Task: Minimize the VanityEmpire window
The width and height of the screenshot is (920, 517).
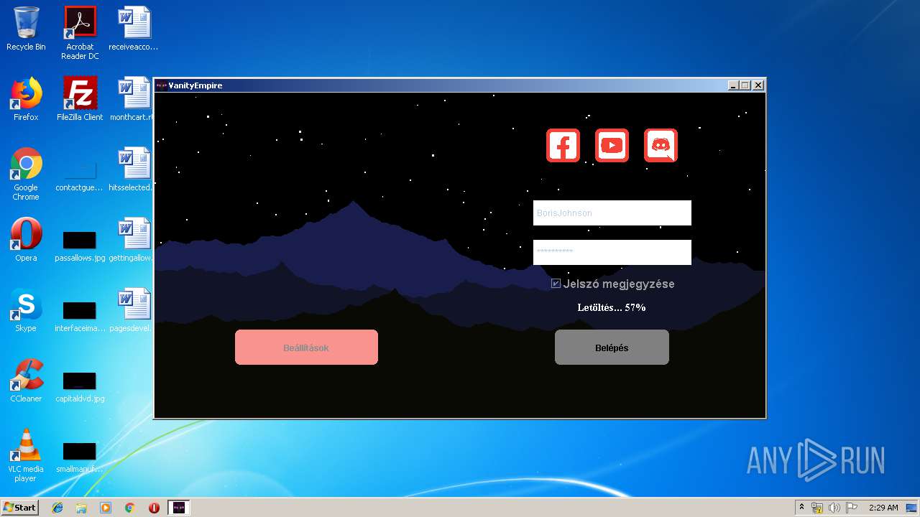Action: [733, 85]
